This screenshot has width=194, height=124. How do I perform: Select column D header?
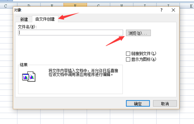pos(29,5)
